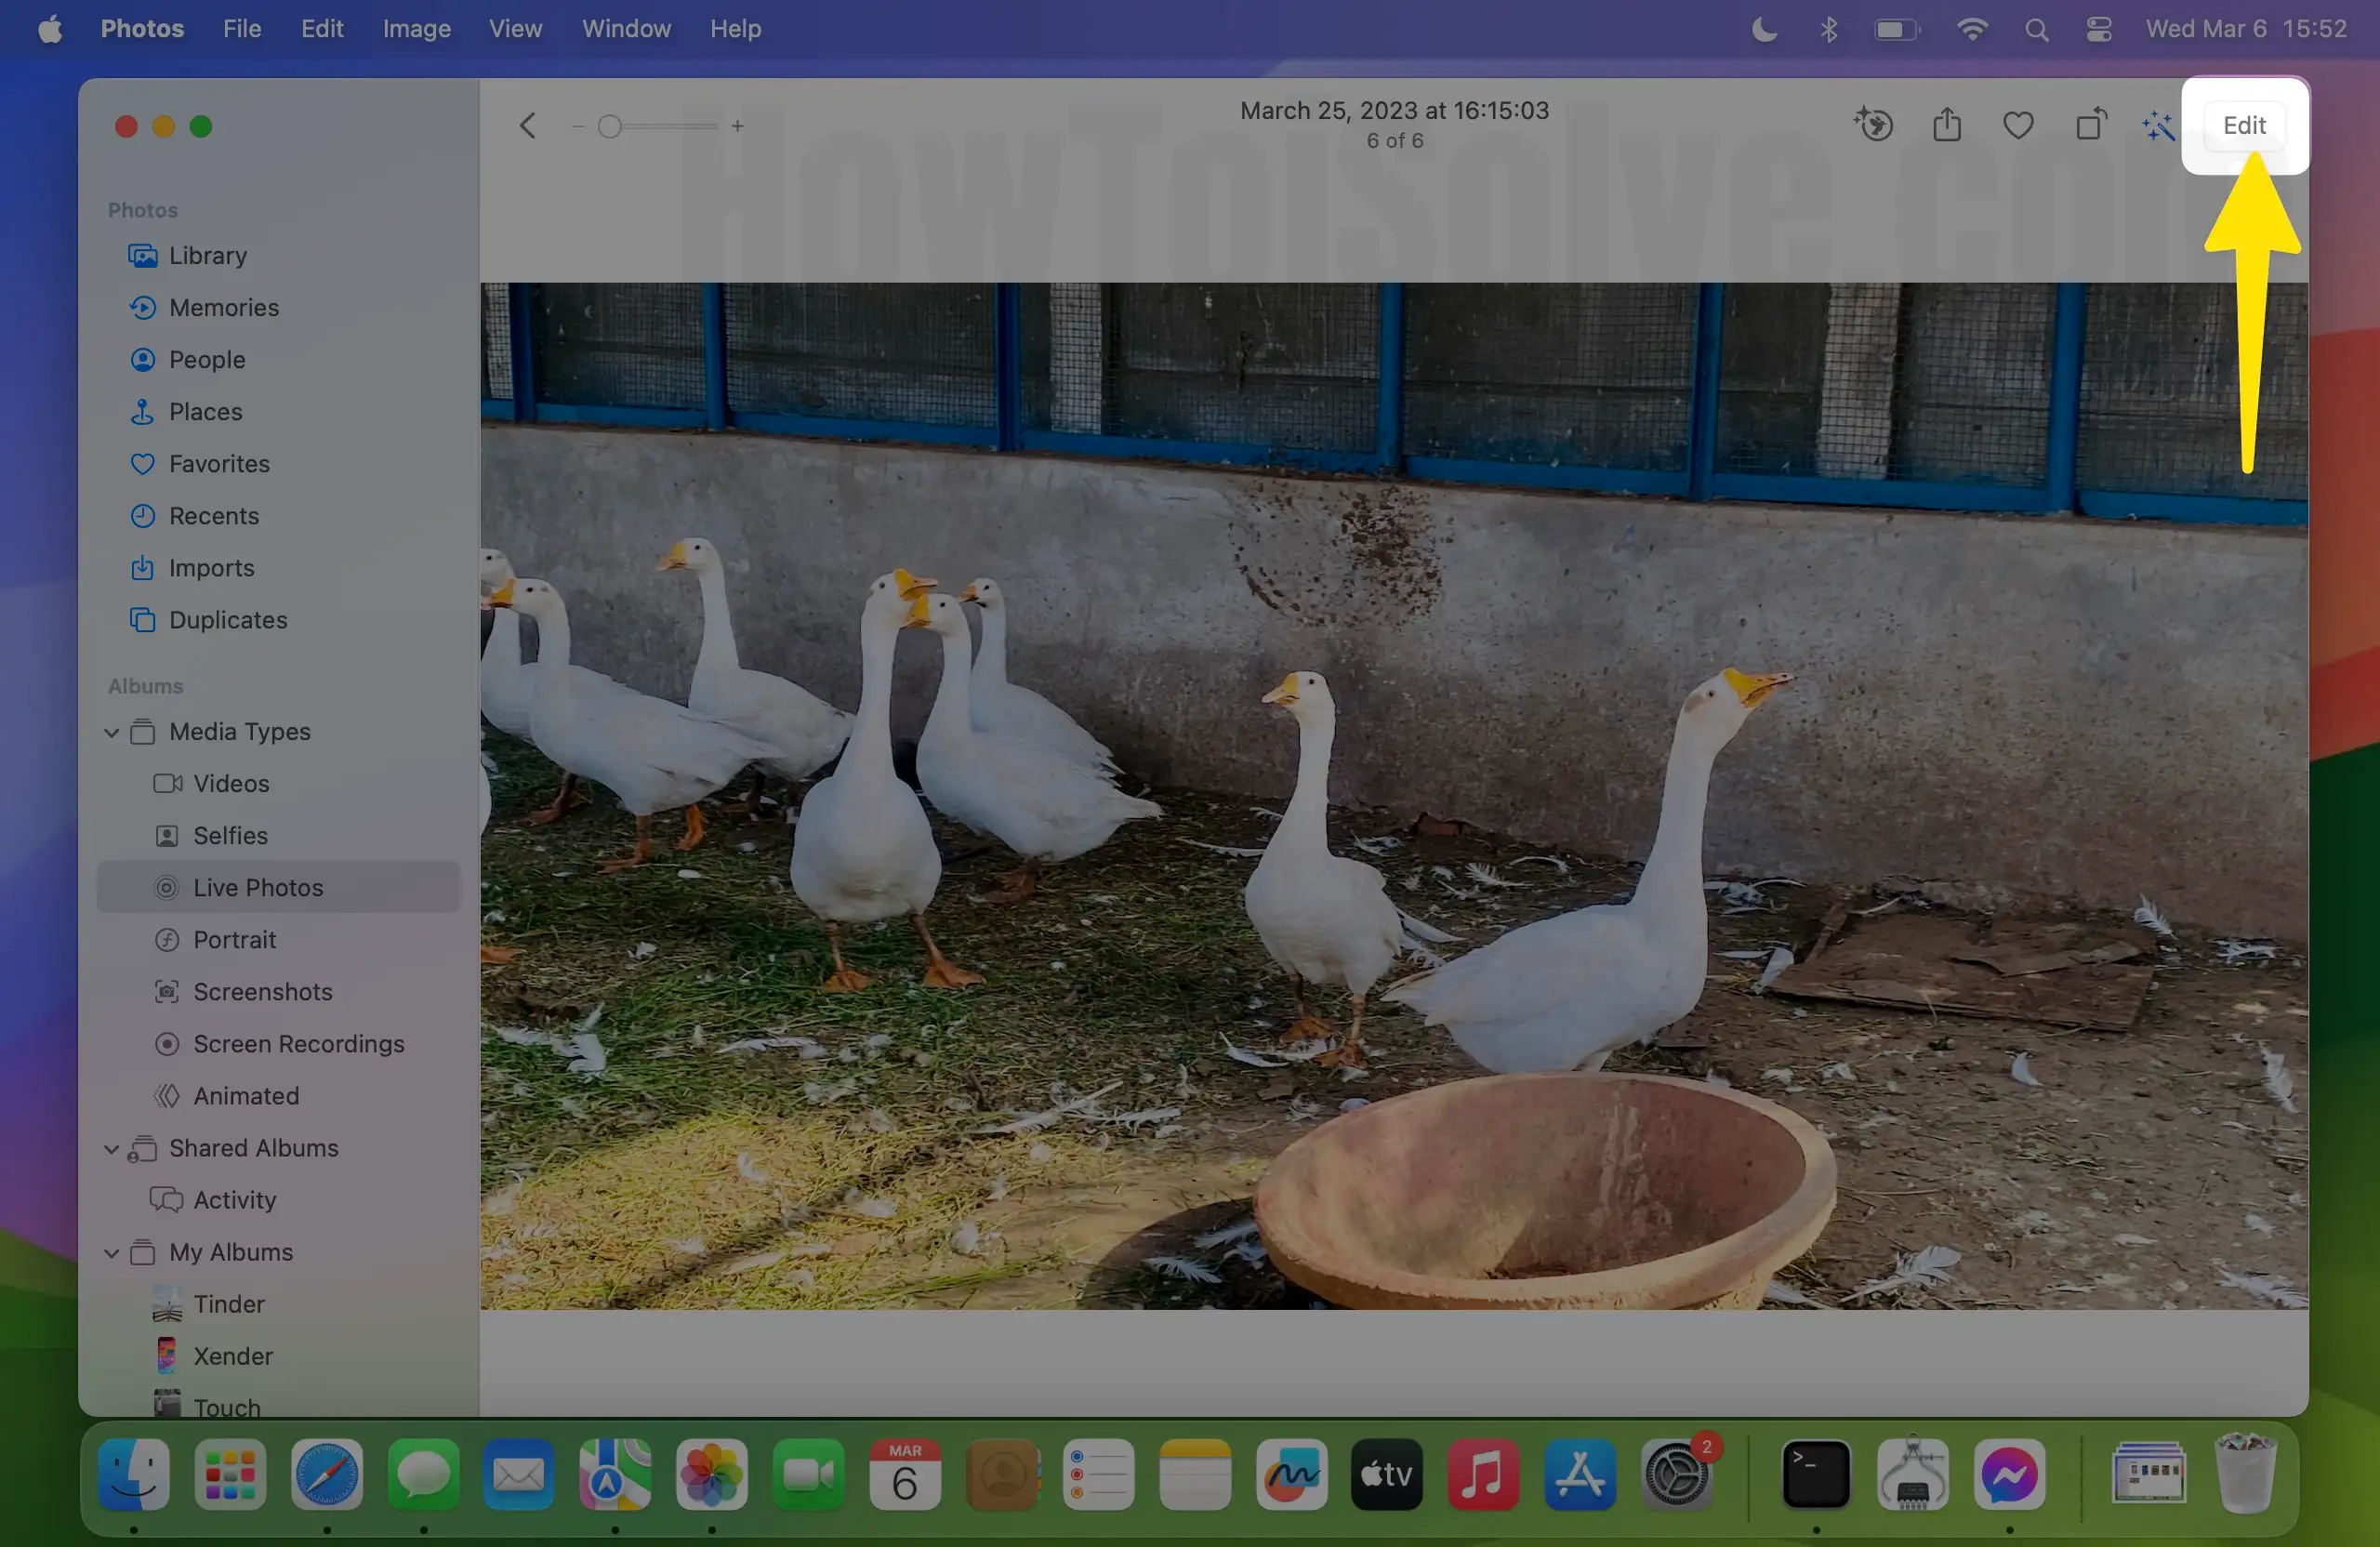Click the Edit button in toolbar
Image resolution: width=2380 pixels, height=1547 pixels.
2243,126
